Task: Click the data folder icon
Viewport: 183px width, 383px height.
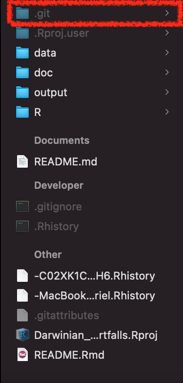Action: click(x=22, y=53)
